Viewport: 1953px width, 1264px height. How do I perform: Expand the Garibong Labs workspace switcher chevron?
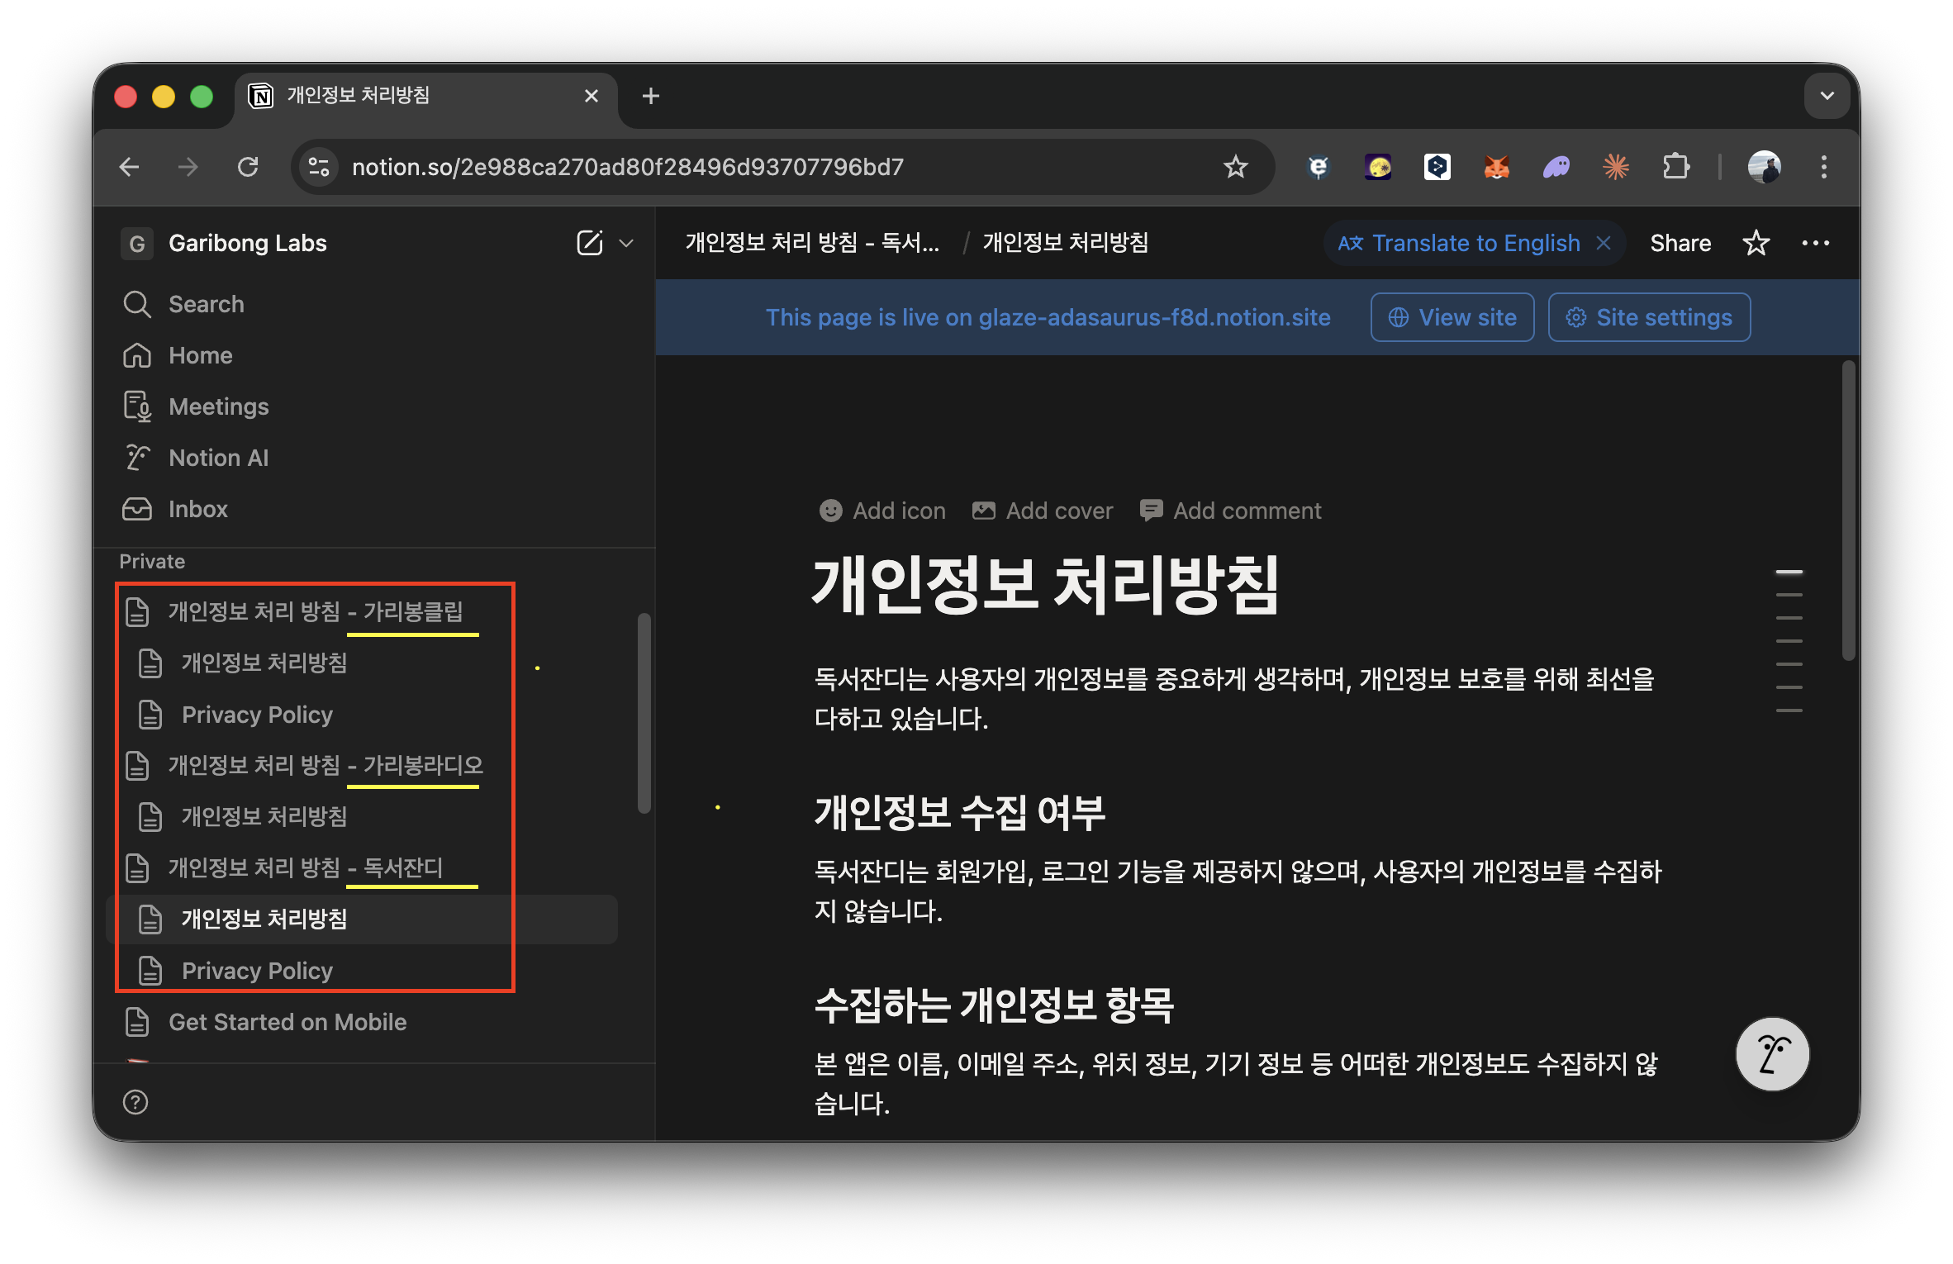tap(626, 243)
